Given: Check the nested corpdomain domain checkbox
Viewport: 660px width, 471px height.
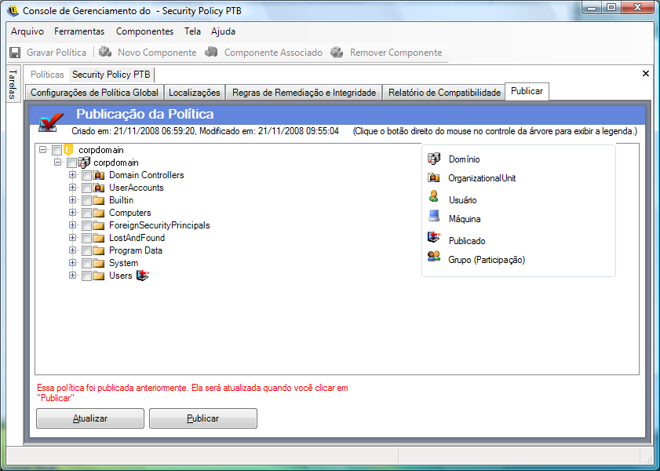Looking at the screenshot, I should click(71, 162).
